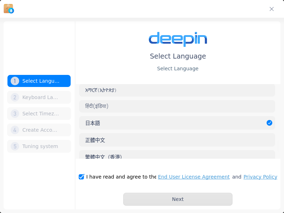Click the installer package icon in title bar
This screenshot has height=213, width=284.
click(9, 9)
